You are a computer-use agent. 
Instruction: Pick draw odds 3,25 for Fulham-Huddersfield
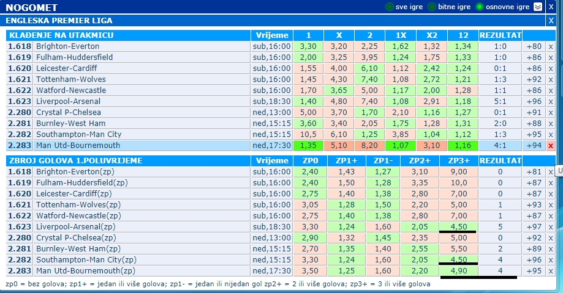click(x=339, y=57)
